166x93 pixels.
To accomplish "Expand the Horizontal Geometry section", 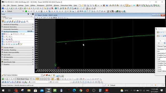I will pos(17,29).
